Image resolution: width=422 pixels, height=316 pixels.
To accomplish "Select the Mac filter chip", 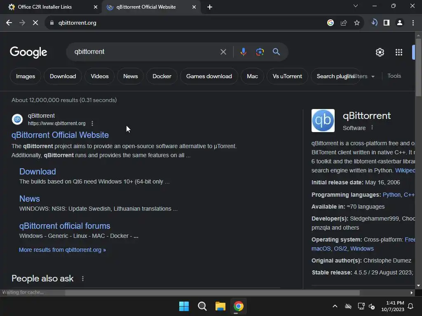I will (x=253, y=76).
